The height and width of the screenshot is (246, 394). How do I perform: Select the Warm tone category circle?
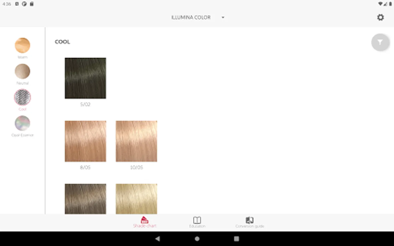22,45
